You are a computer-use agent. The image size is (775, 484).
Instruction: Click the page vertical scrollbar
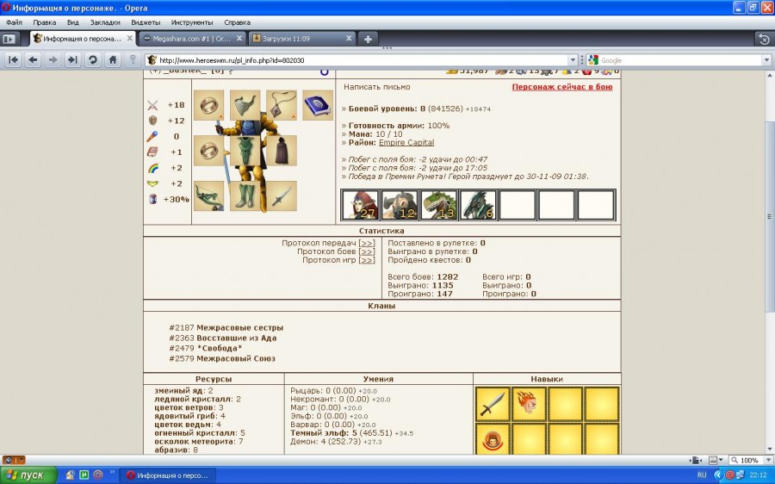pyautogui.click(x=770, y=216)
